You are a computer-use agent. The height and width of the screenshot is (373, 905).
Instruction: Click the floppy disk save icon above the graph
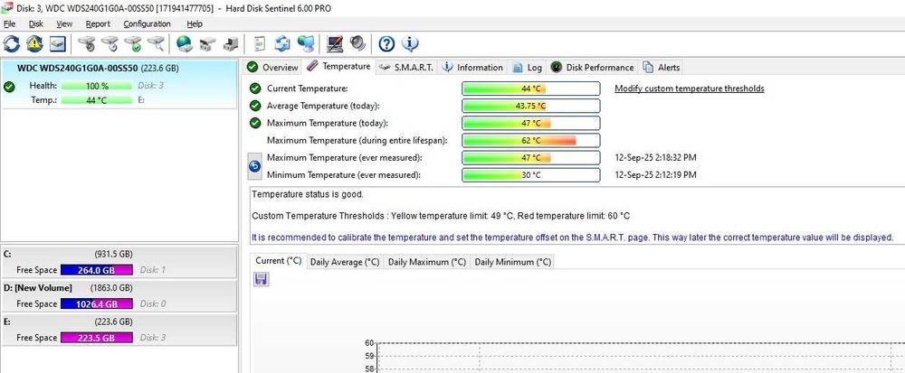pos(261,280)
